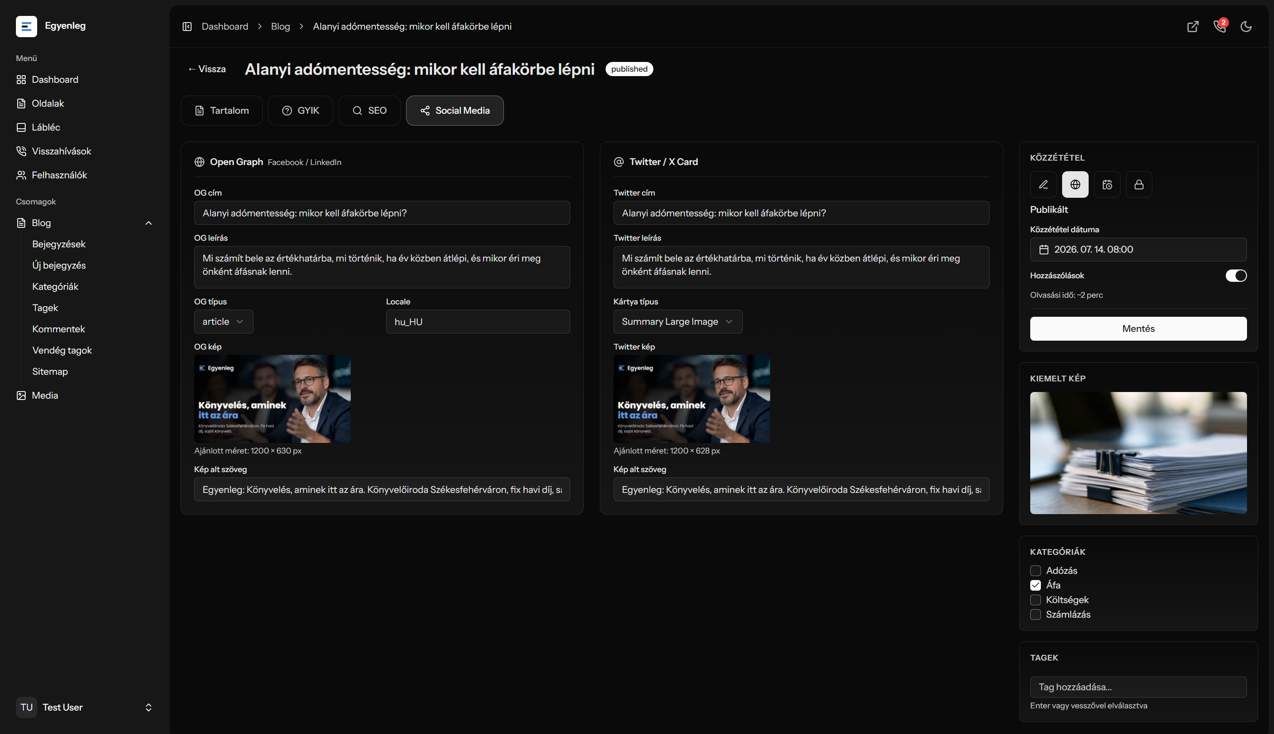The height and width of the screenshot is (734, 1274).
Task: Select draft status pencil icon
Action: pos(1043,184)
